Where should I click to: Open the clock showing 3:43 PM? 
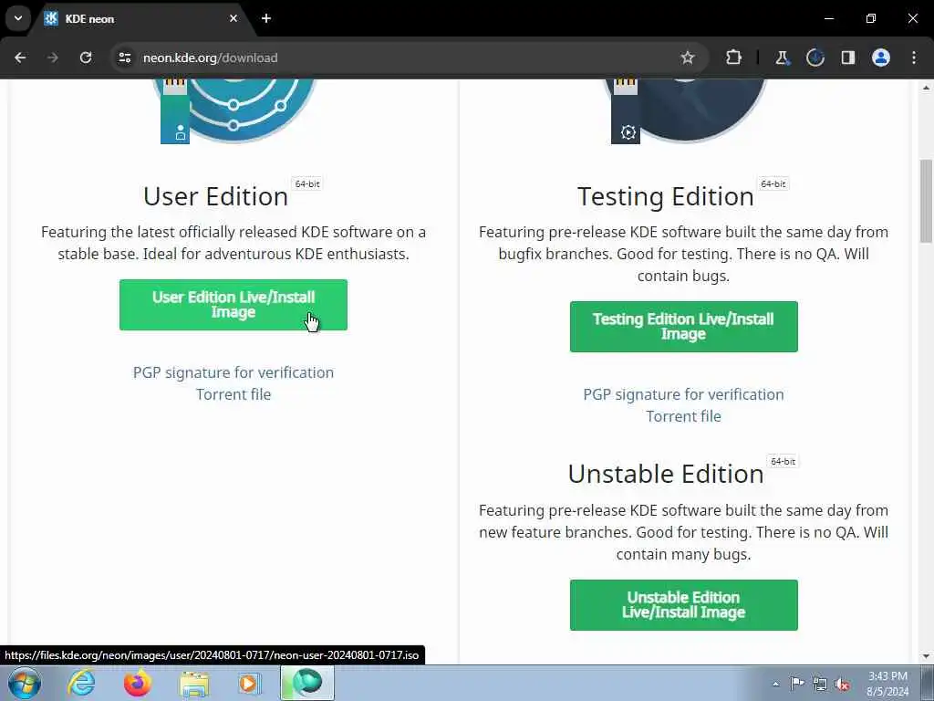[887, 684]
